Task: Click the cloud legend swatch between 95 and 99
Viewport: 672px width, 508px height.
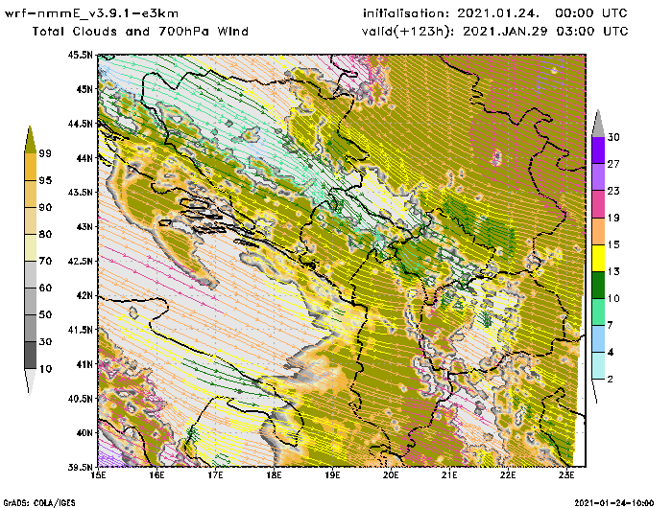Action: (x=30, y=167)
